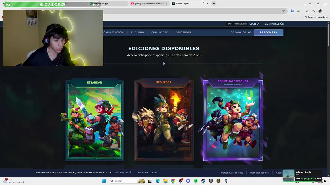The image size is (330, 185).
Task: Open the Política de cookies link
Action: click(x=148, y=173)
